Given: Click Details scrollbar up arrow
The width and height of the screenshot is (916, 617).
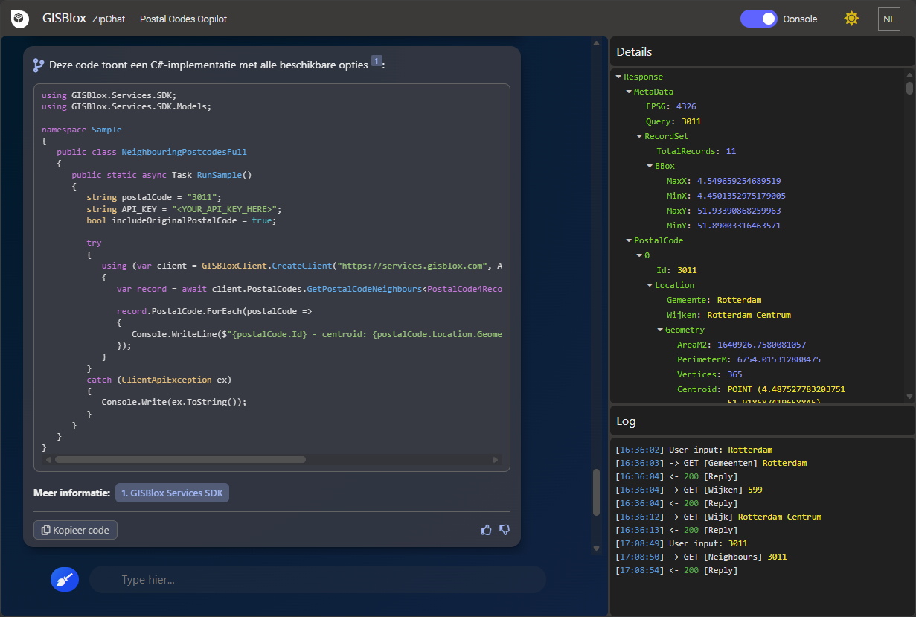Looking at the screenshot, I should (909, 74).
